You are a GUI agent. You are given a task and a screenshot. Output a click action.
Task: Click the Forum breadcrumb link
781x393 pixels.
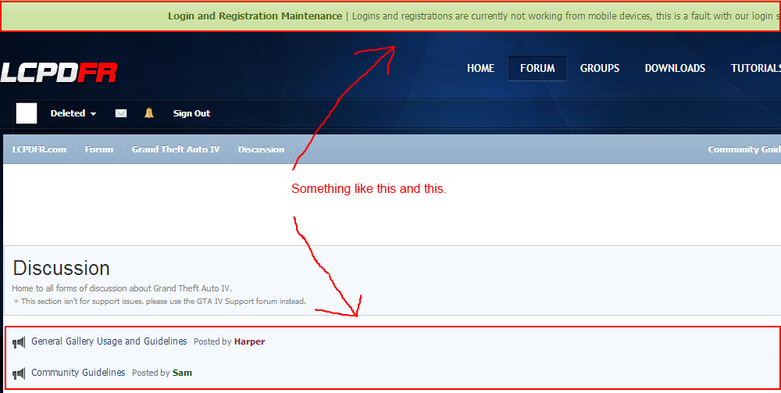pos(99,149)
